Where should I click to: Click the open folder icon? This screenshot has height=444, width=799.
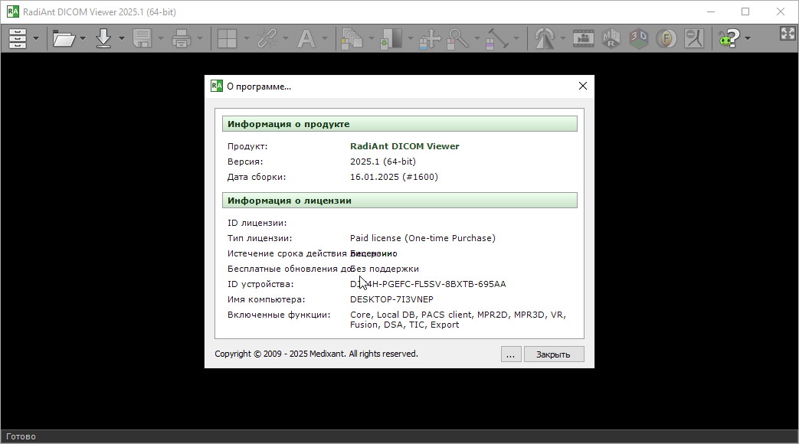tap(64, 38)
